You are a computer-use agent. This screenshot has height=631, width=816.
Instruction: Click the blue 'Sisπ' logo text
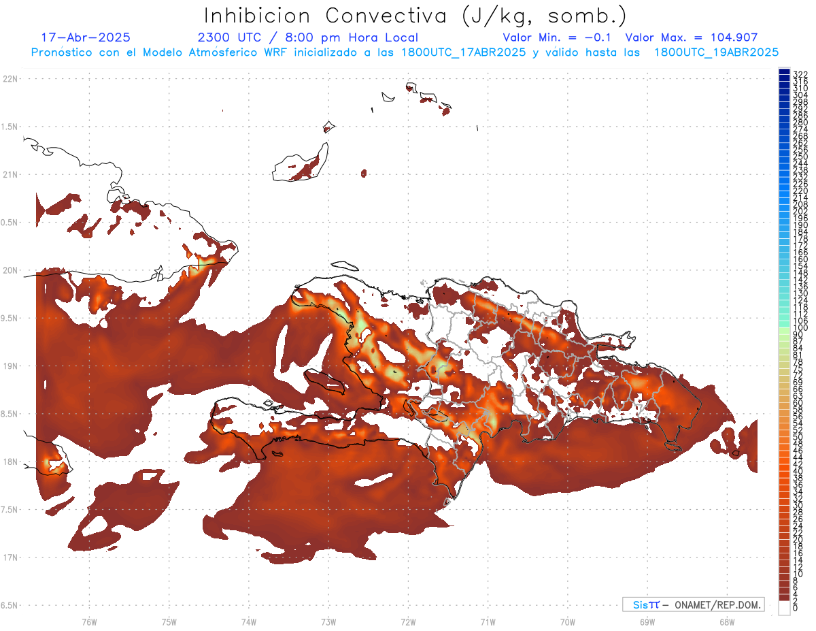(646, 604)
